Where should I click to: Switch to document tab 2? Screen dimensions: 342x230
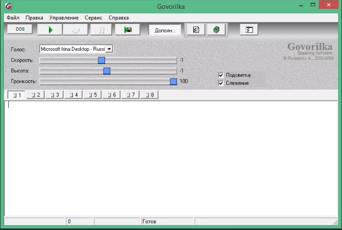(35, 95)
